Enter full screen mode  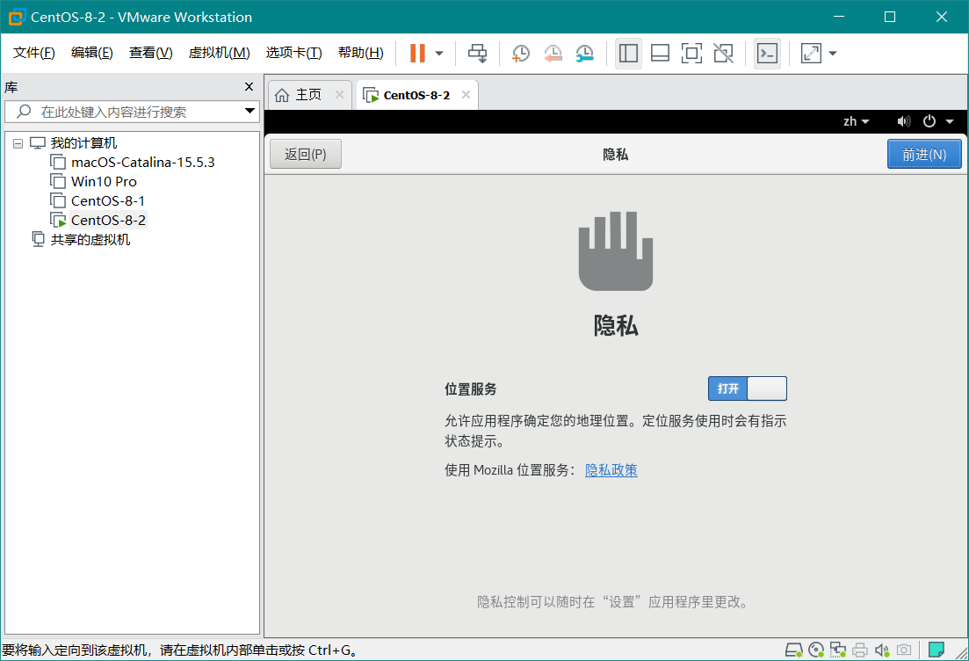pos(691,54)
